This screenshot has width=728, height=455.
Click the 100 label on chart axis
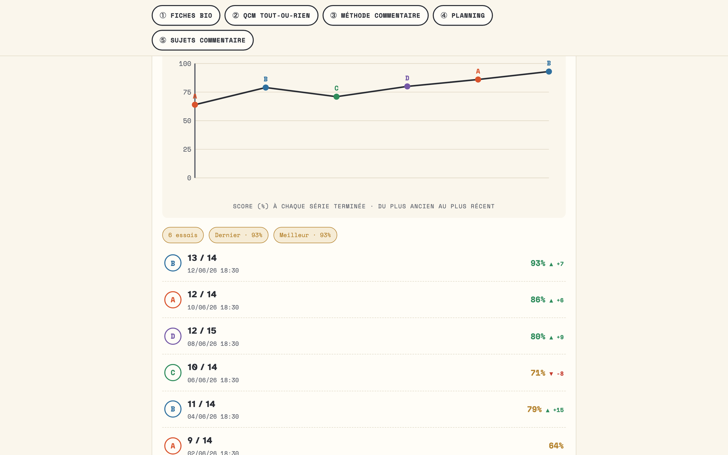click(x=185, y=64)
